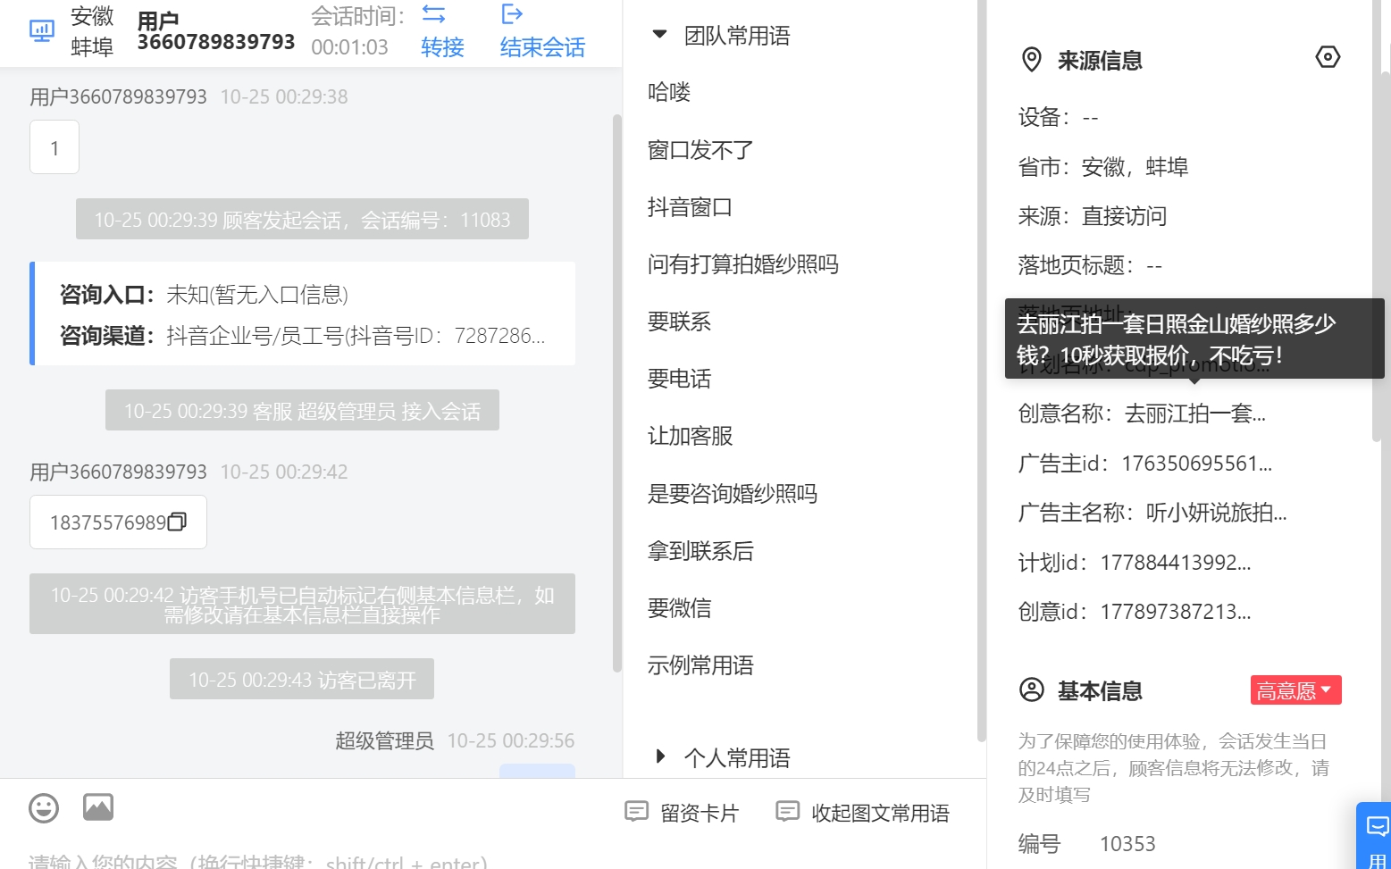Click 超级管理员 message sender label
This screenshot has width=1391, height=869.
(384, 740)
